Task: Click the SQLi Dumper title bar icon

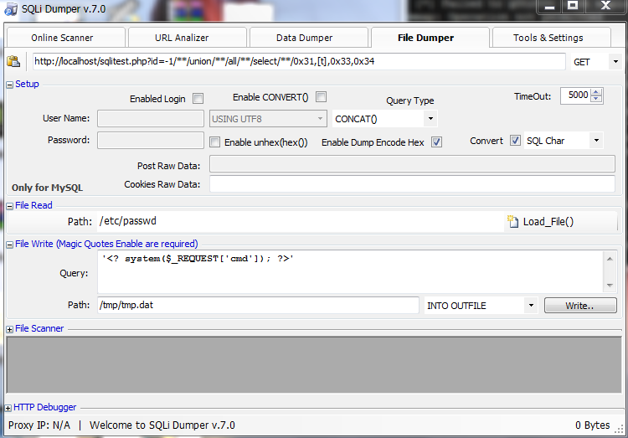Action: (11, 9)
